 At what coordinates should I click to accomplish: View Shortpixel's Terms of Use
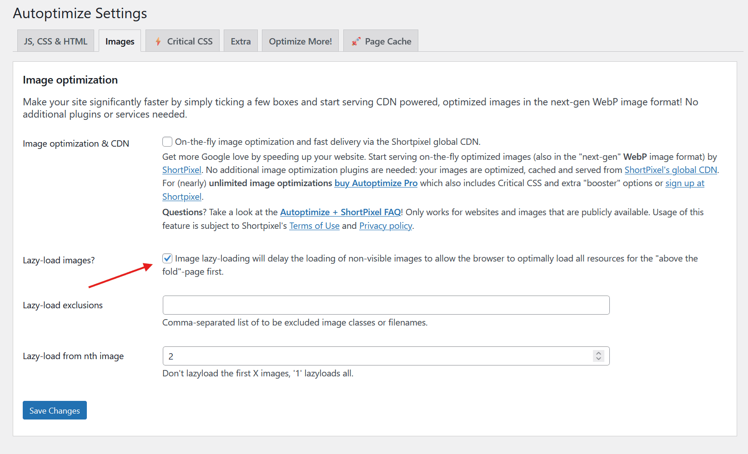314,226
